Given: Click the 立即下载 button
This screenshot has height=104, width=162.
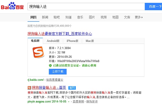Looking at the screenshot, I should tap(58, 72).
